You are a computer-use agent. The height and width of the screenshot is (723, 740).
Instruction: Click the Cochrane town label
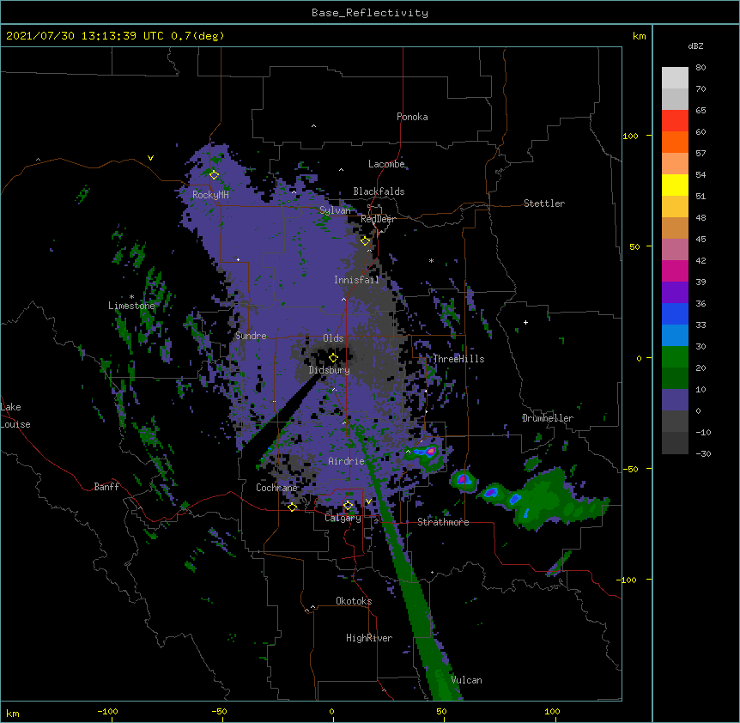[x=276, y=488]
